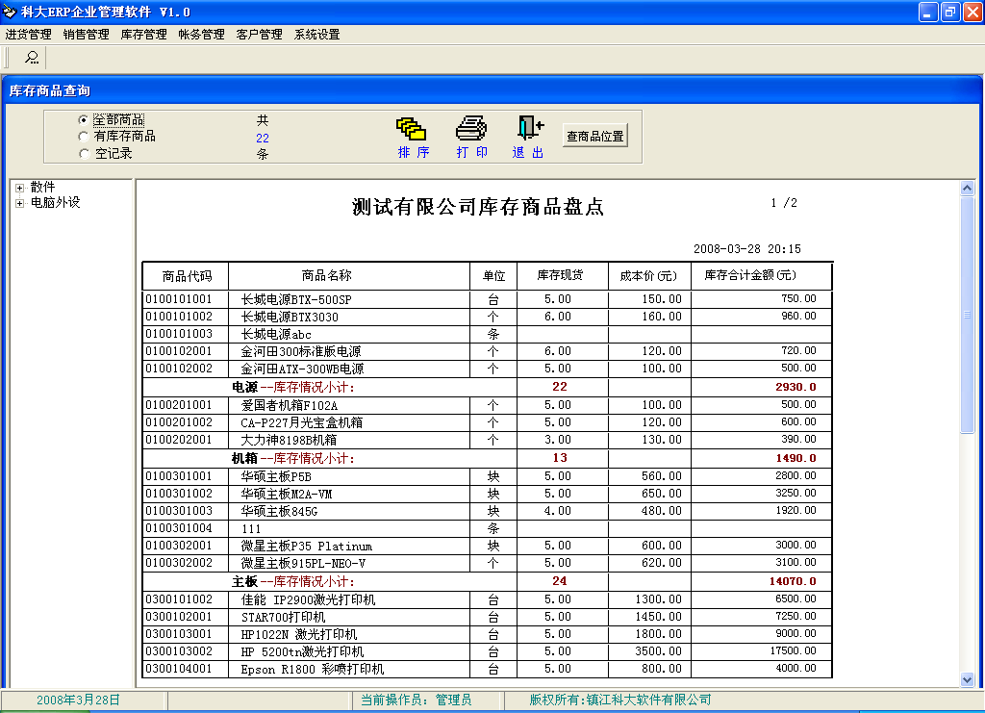
Task: Select the 电脑外设 category in the tree
Action: coord(56,203)
